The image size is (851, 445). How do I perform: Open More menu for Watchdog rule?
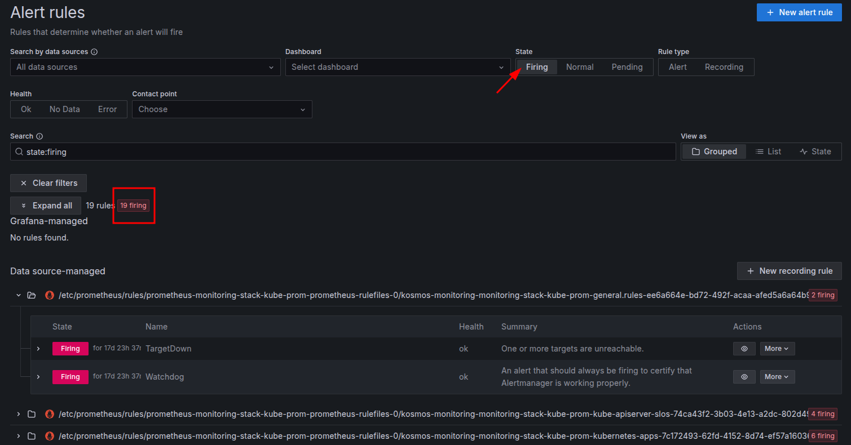[x=777, y=377]
